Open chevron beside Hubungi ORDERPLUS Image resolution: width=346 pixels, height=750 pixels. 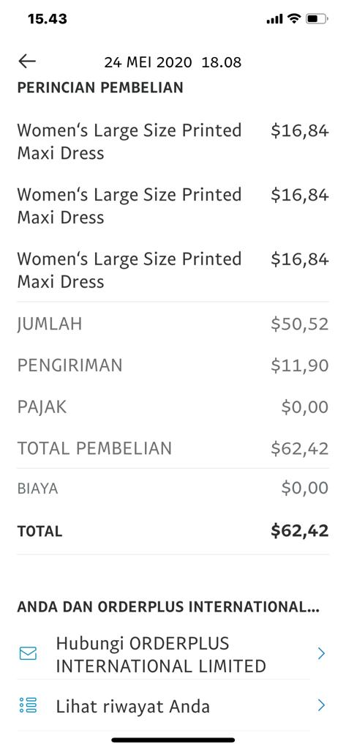(321, 654)
